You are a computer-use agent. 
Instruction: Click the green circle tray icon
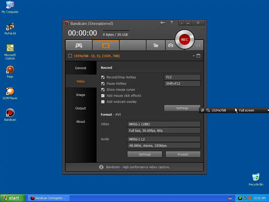[x=240, y=198]
